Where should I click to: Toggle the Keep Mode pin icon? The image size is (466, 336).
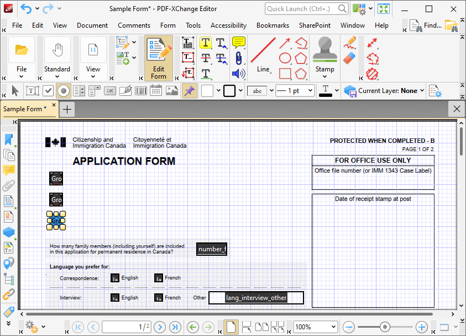pos(189,91)
